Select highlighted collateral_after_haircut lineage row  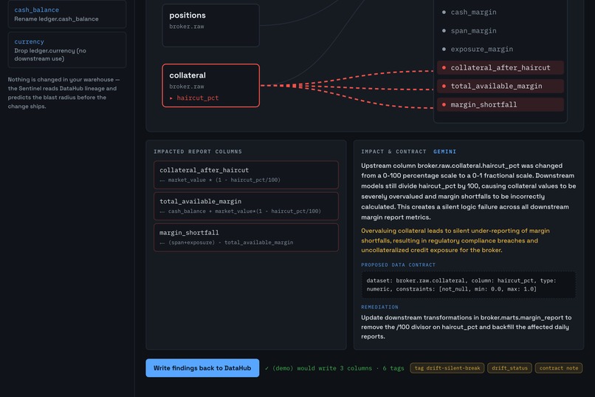(x=500, y=67)
